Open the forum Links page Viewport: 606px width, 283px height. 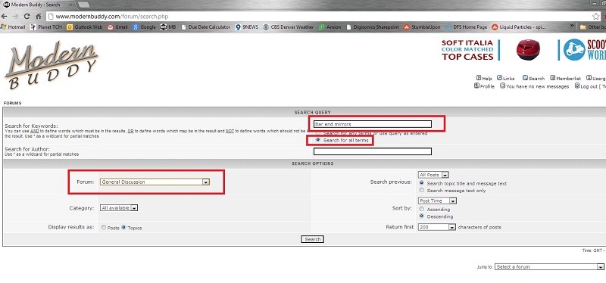coord(505,78)
